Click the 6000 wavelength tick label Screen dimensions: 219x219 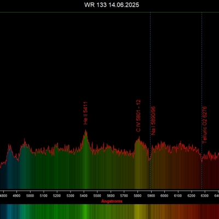click(x=164, y=196)
